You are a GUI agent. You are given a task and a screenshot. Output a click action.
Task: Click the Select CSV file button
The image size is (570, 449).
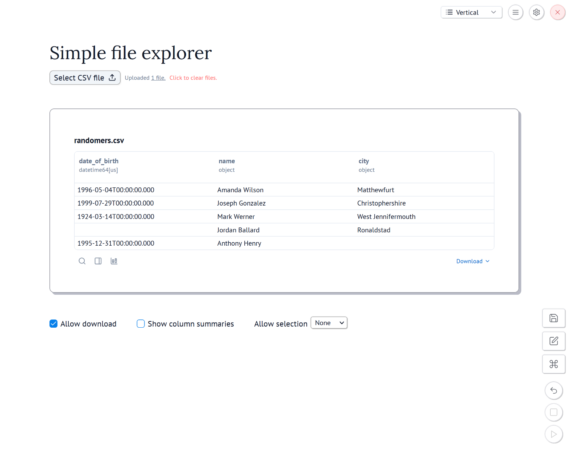pyautogui.click(x=85, y=78)
